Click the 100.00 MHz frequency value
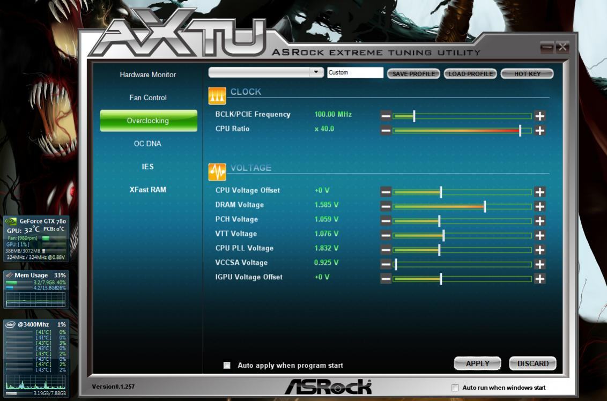This screenshot has height=401, width=607. click(x=333, y=114)
